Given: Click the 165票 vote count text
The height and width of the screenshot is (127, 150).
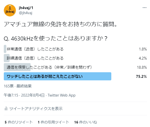Looking at the screenshot, I should coord(9,86).
